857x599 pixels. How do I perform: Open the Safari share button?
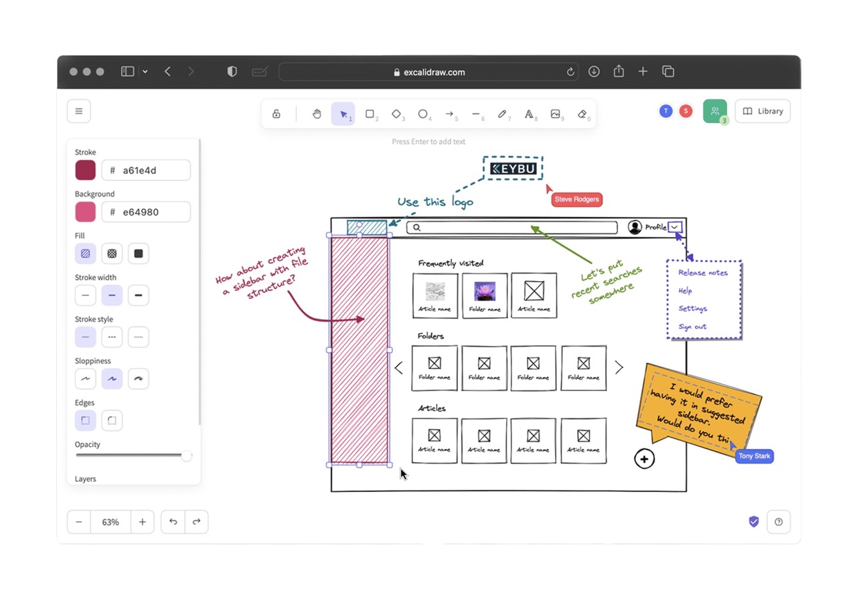619,71
